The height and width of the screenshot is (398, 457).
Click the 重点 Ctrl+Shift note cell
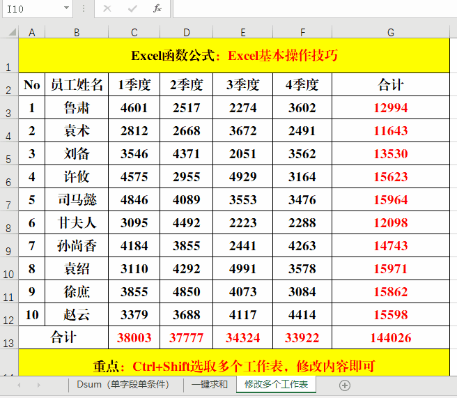[234, 362]
